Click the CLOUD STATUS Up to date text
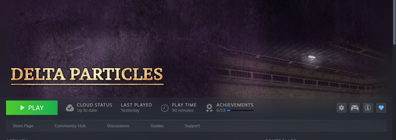396x140 pixels. [x=95, y=107]
